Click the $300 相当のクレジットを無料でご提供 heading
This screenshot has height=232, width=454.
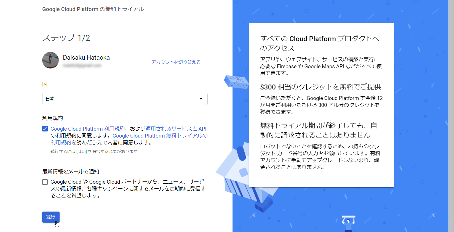pyautogui.click(x=321, y=87)
